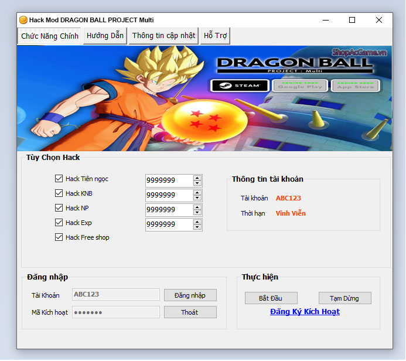Click the App Store badge in banner
406x361 pixels.
356,86
